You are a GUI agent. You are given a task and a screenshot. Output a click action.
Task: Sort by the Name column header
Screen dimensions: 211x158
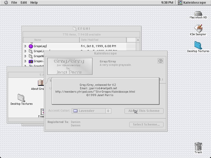coord(51,40)
